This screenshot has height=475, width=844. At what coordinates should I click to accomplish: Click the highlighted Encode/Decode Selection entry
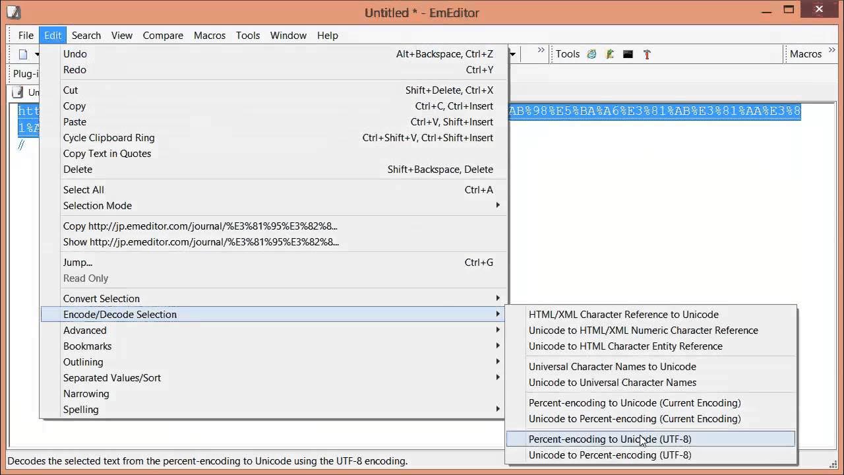274,315
